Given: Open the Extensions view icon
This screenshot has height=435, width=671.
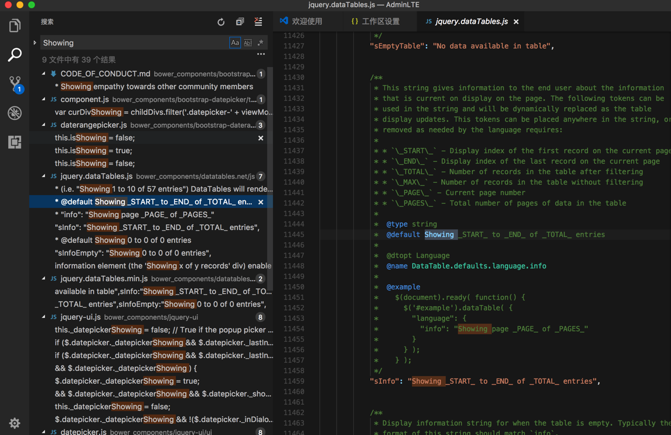Looking at the screenshot, I should tap(15, 142).
